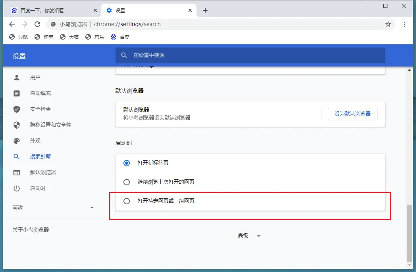Close the 百度一下，你就知道 tab
Screen dimensions: 416x272
coord(95,10)
